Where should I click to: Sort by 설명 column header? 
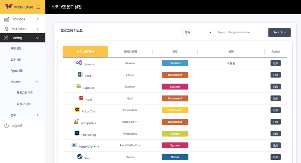[231, 52]
